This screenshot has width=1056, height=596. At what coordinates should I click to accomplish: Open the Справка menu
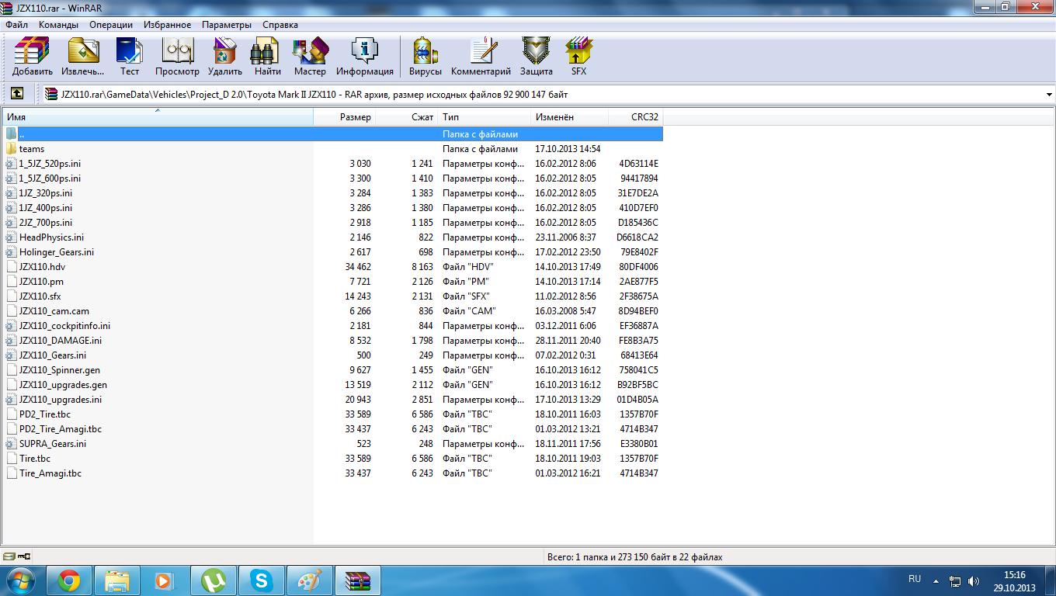click(x=280, y=25)
